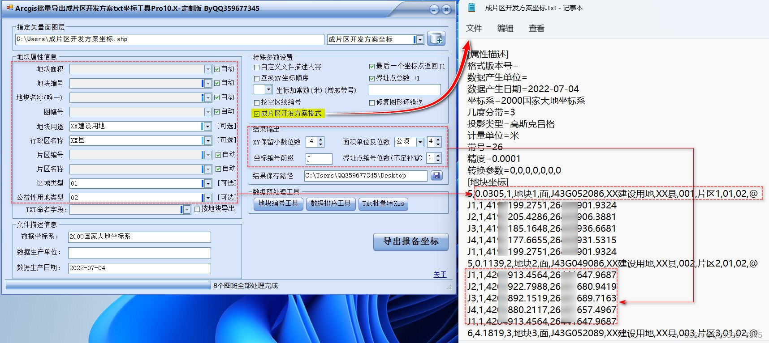
Task: Minimize the Arcgis export tool window
Action: pos(434,9)
